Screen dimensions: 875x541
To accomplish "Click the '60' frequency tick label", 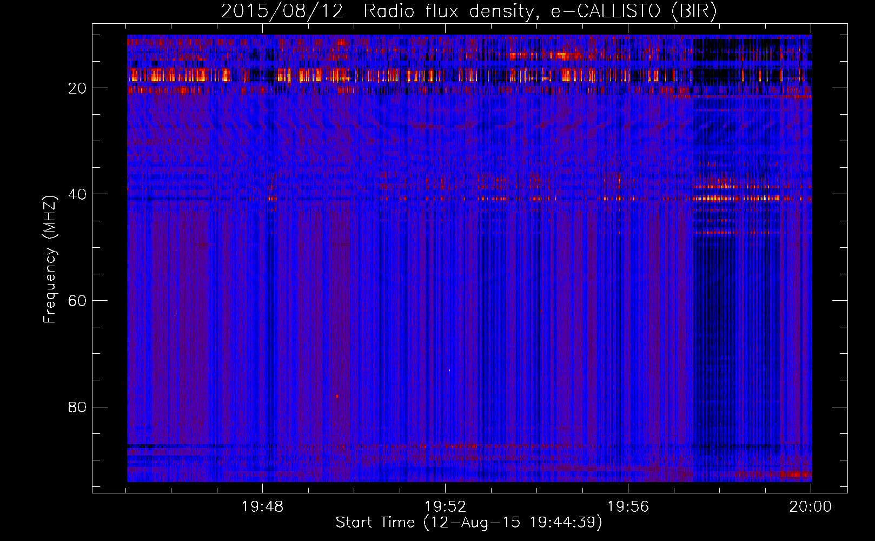I will pos(77,301).
